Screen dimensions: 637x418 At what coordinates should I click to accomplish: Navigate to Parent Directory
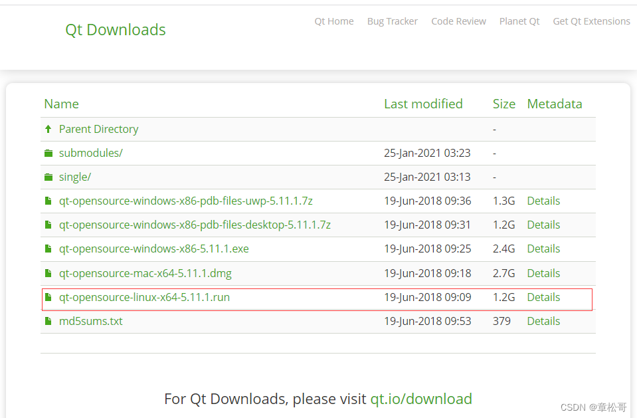point(99,130)
